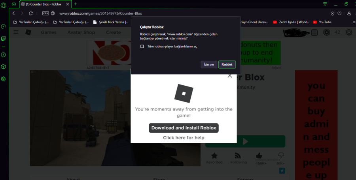
Task: Open Roblox settings gear icon
Action: coord(349,32)
